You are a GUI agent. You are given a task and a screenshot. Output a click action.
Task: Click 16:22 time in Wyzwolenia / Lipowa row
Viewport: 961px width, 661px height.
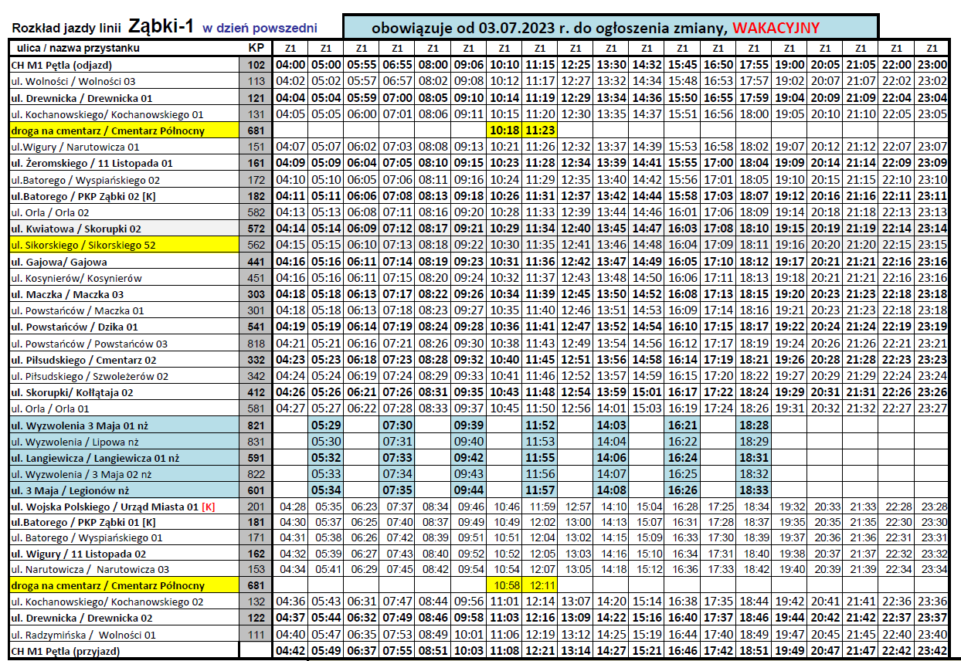click(x=683, y=442)
